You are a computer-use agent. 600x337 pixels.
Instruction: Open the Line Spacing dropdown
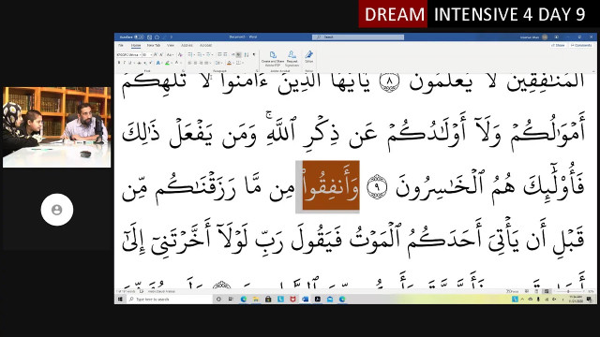click(218, 63)
